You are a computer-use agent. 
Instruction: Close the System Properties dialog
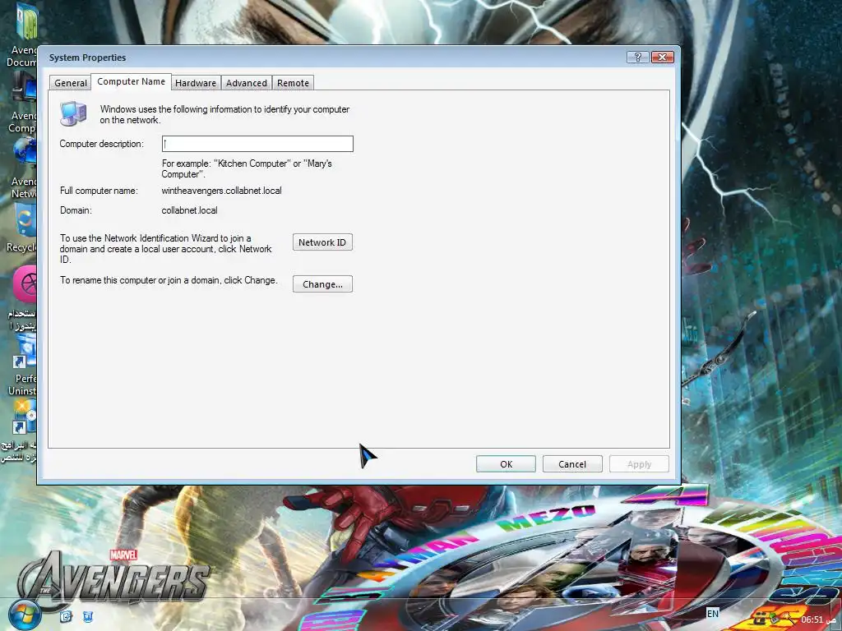662,57
